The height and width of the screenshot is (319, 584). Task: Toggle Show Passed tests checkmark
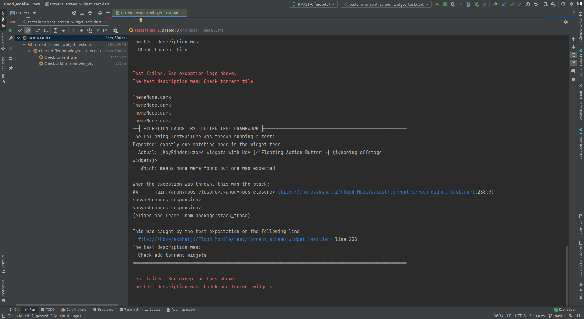[20, 30]
